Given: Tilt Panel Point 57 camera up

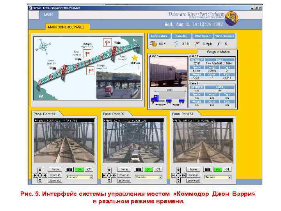Looking at the screenshot, I should point(178,170).
